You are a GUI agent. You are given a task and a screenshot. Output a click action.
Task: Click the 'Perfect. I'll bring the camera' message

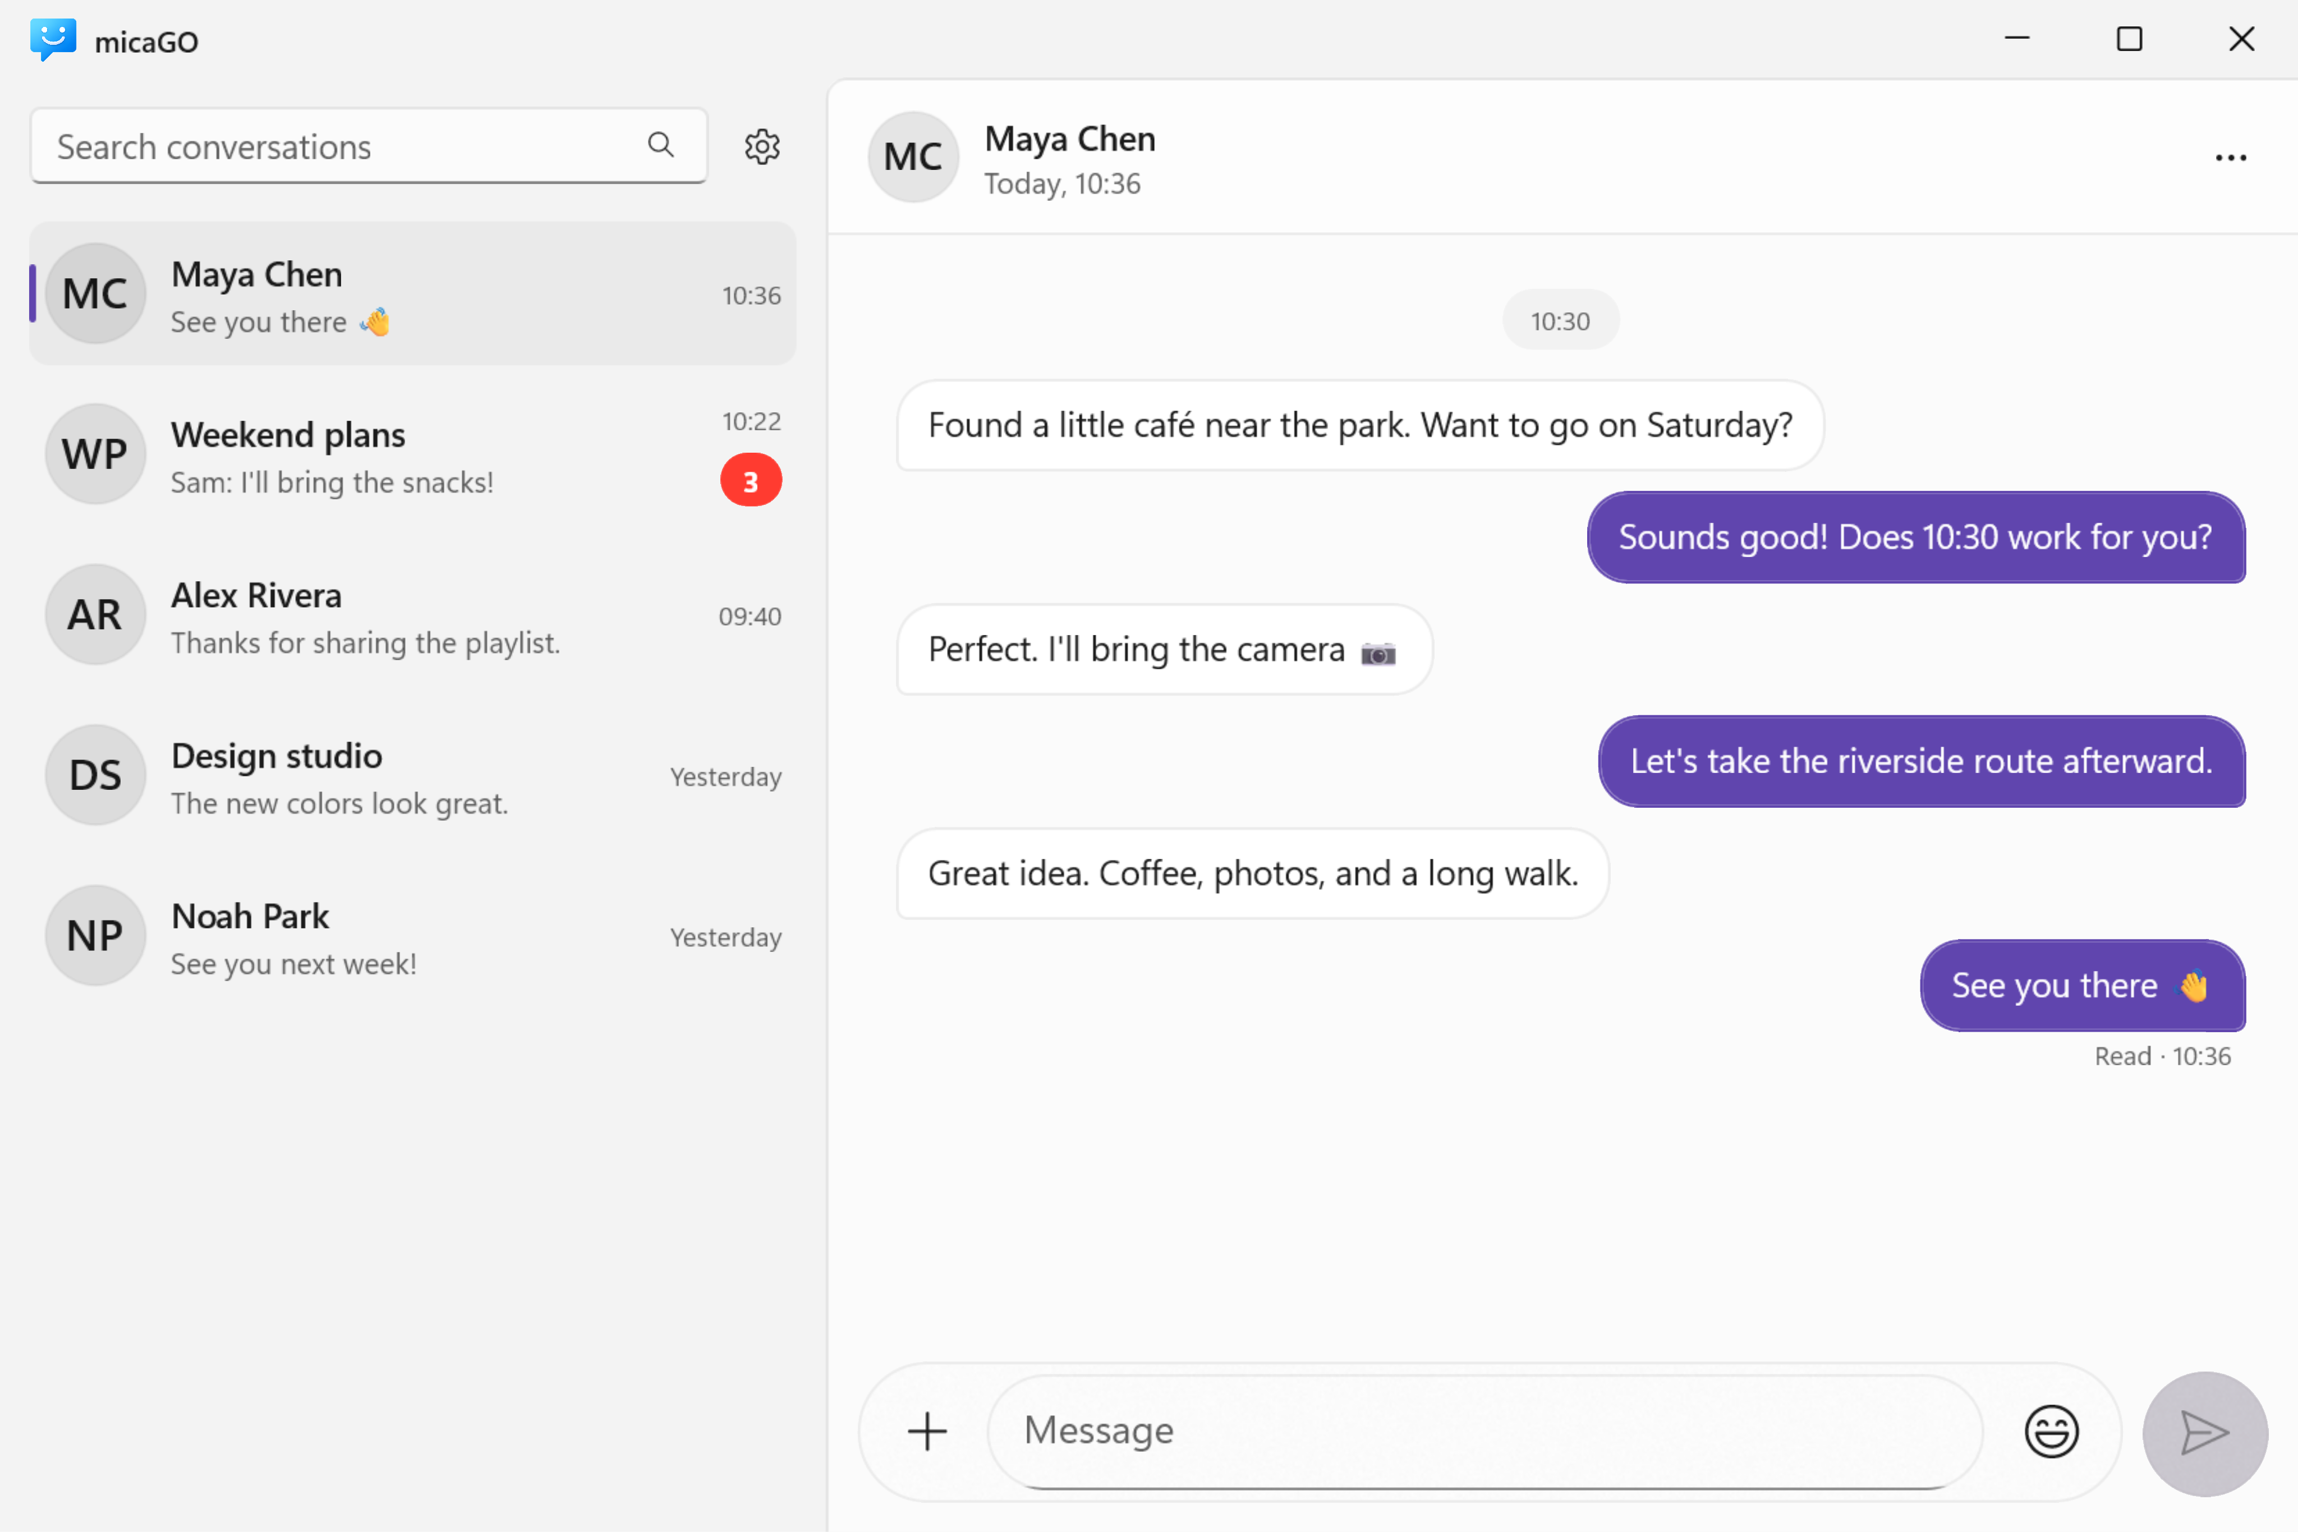[1165, 650]
